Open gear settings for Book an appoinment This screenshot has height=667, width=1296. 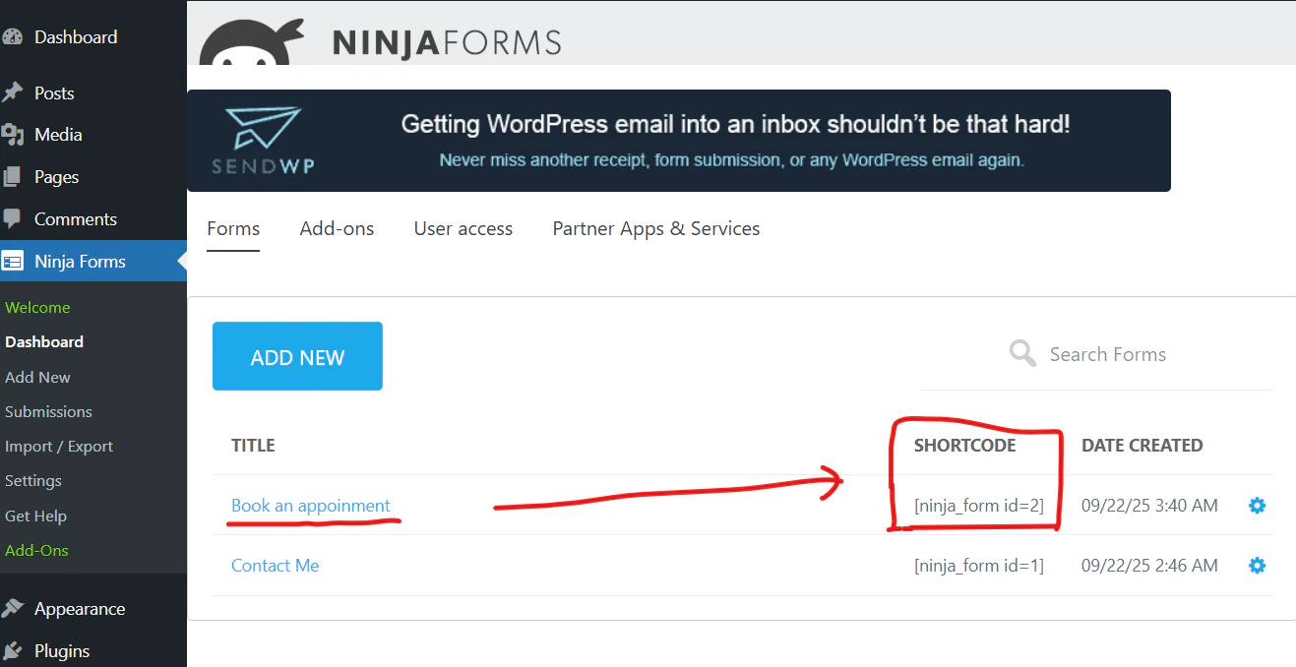[1257, 506]
